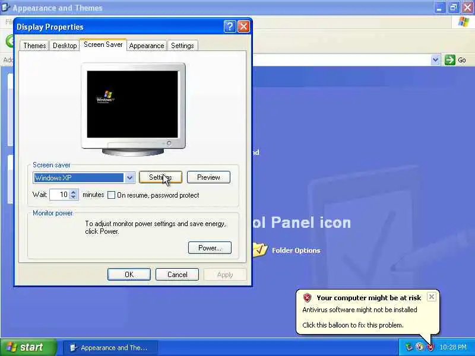Decrease wait time with down spinner arrow

(74, 197)
